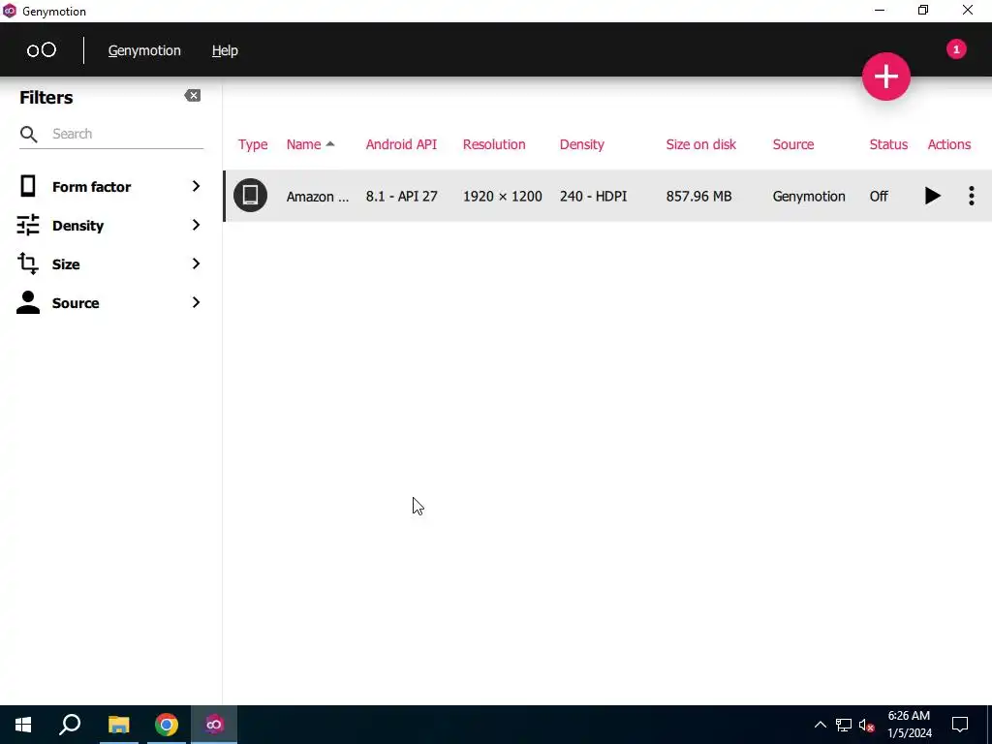Image resolution: width=992 pixels, height=744 pixels.
Task: Minimize the Genymotion window
Action: point(880,10)
